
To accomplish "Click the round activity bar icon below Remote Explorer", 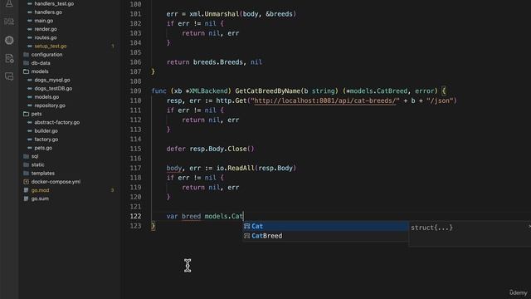I will pos(9,40).
